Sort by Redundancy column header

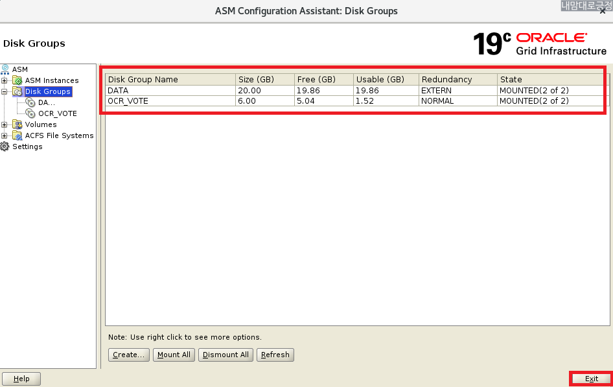(x=457, y=79)
